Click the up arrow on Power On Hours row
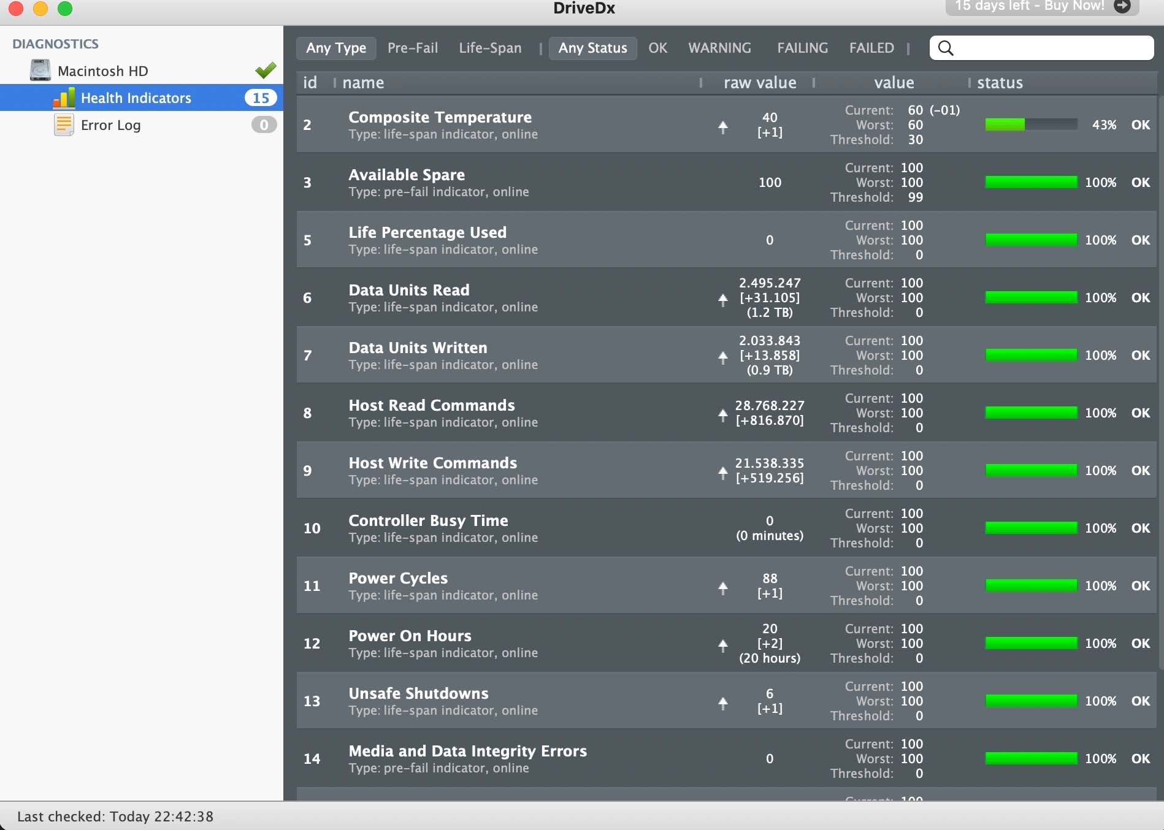 pyautogui.click(x=723, y=645)
